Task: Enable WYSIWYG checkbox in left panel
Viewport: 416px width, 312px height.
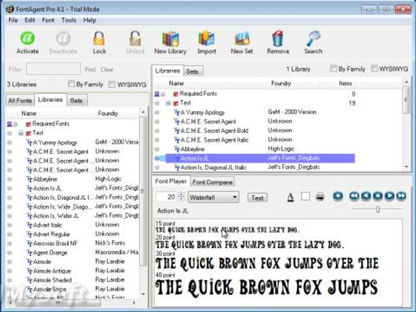Action: click(x=112, y=84)
